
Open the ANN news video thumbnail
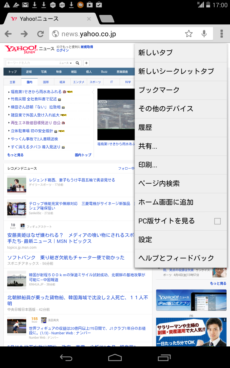(116, 114)
